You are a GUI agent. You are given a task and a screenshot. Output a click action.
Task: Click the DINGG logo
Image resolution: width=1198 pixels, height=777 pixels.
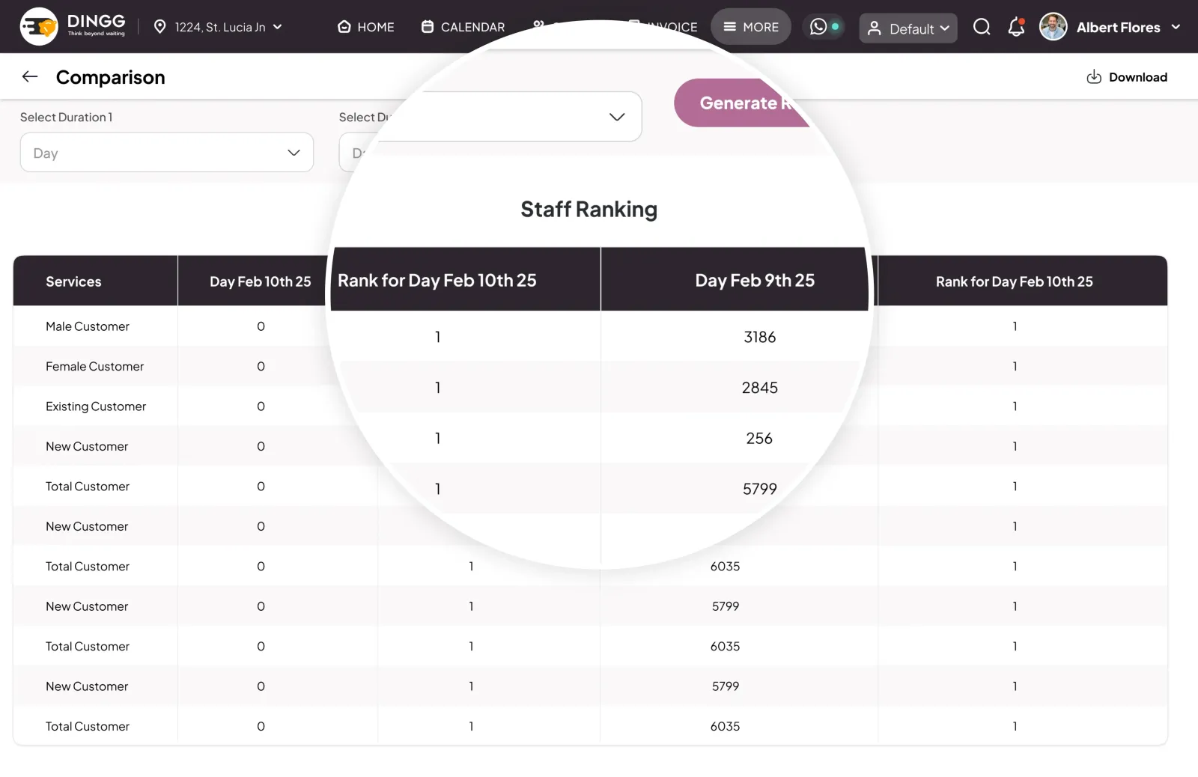73,26
